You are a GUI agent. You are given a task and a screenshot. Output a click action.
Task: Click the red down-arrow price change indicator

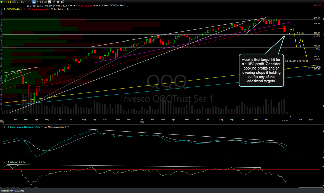[x=315, y=5]
